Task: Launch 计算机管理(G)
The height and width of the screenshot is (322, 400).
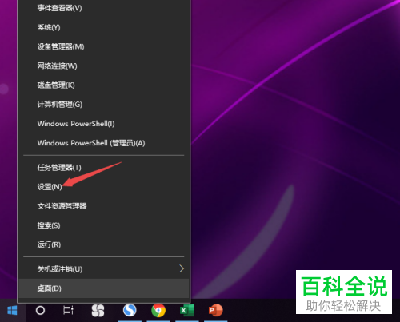Action: [104, 105]
